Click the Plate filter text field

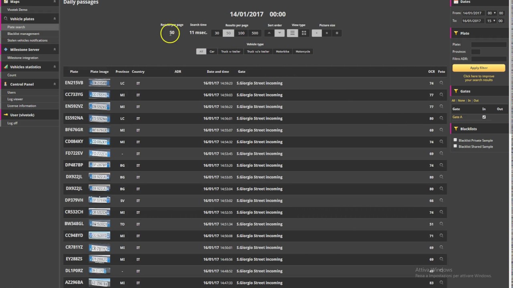[489, 44]
